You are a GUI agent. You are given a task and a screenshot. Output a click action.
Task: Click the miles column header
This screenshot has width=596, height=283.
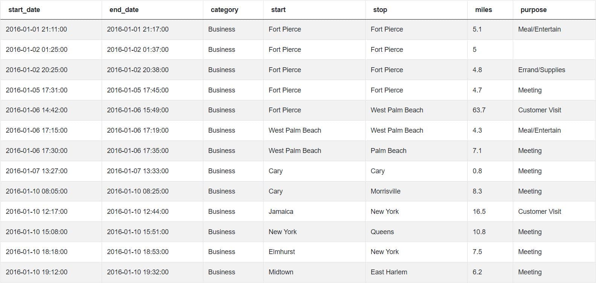(x=483, y=10)
